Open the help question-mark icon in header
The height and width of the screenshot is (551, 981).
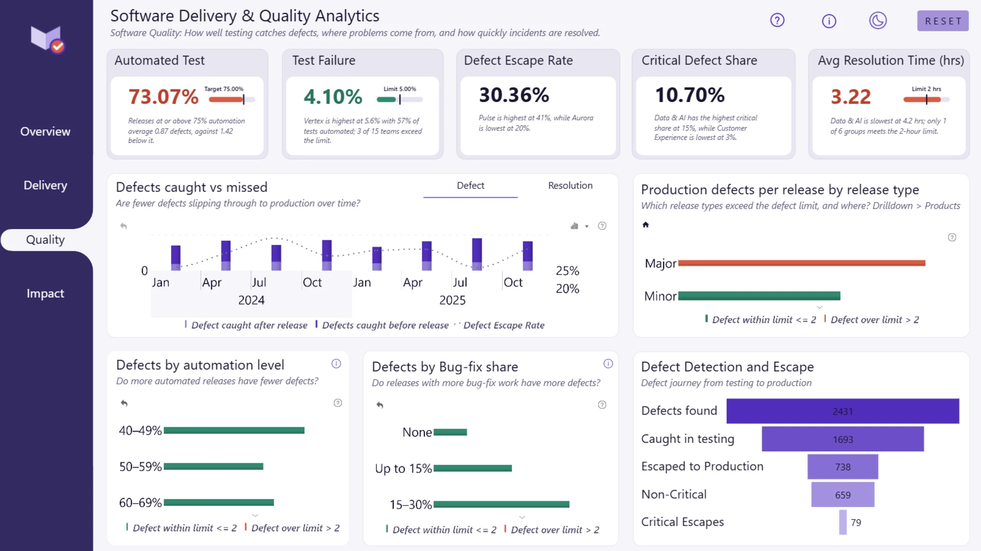tap(777, 20)
